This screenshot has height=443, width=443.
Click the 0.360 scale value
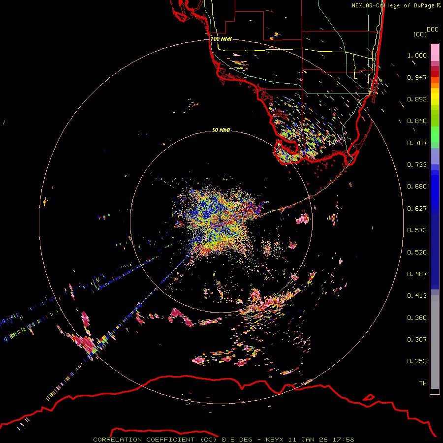coord(417,318)
